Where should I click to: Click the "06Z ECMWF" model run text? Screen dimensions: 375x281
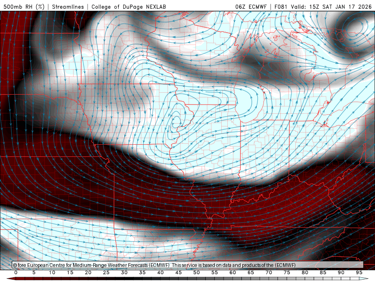coord(251,7)
